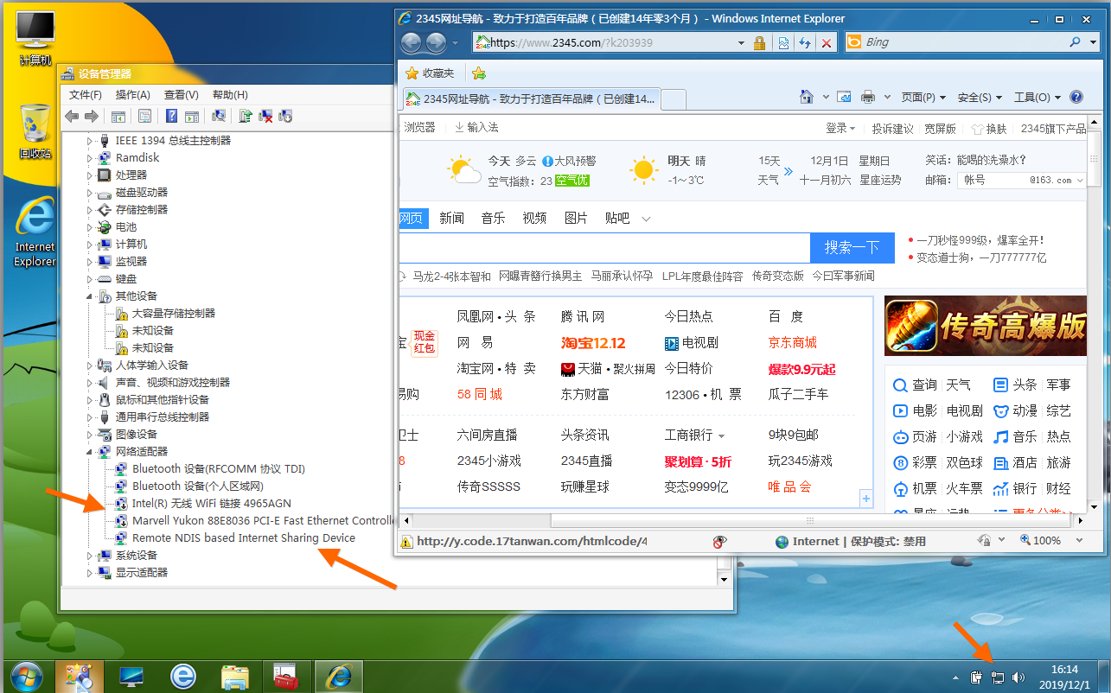
Task: Click inside the 2345 web search input field
Action: click(604, 247)
